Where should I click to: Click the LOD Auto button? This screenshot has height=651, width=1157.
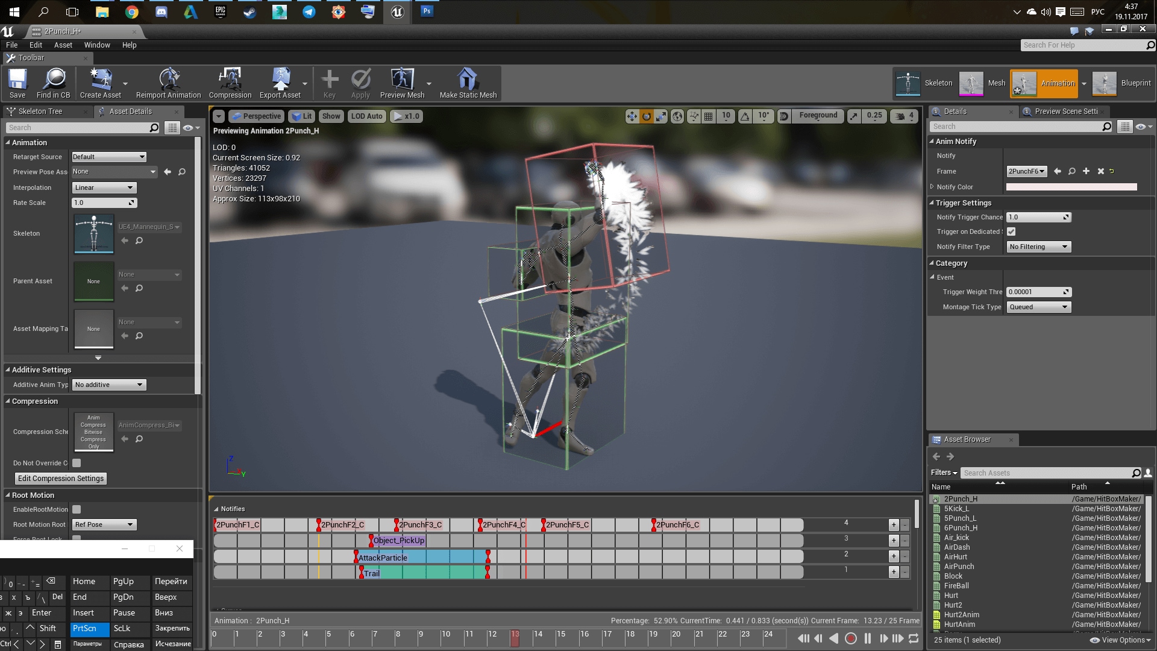click(366, 116)
